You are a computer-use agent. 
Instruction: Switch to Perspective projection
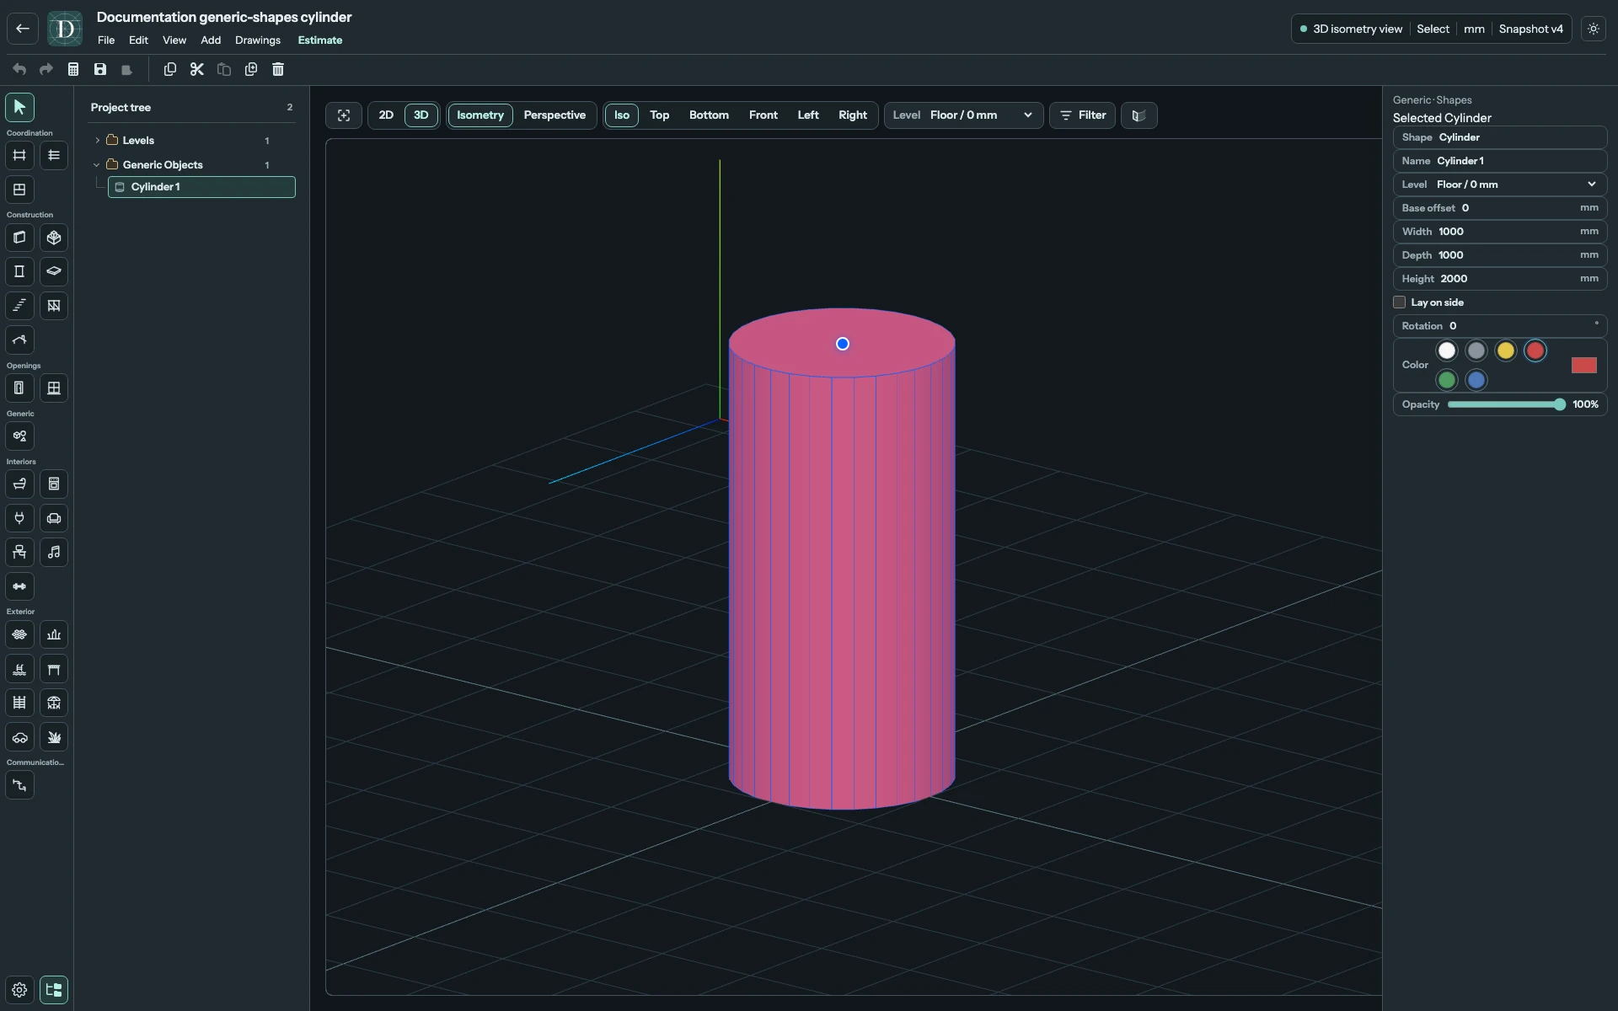(555, 115)
